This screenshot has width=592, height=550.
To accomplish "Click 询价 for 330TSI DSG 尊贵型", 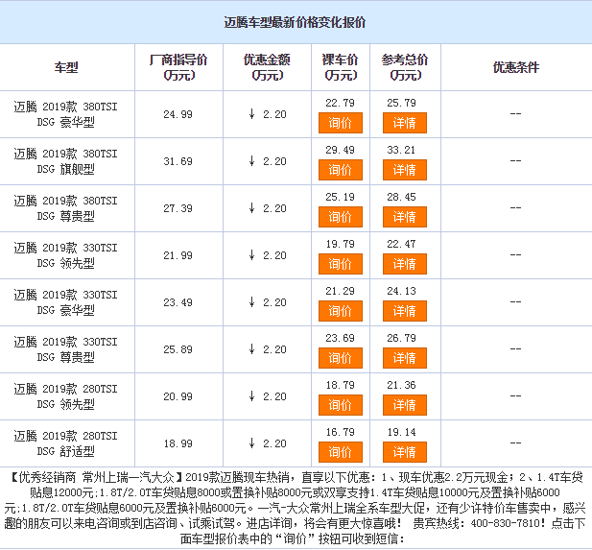I will click(341, 358).
